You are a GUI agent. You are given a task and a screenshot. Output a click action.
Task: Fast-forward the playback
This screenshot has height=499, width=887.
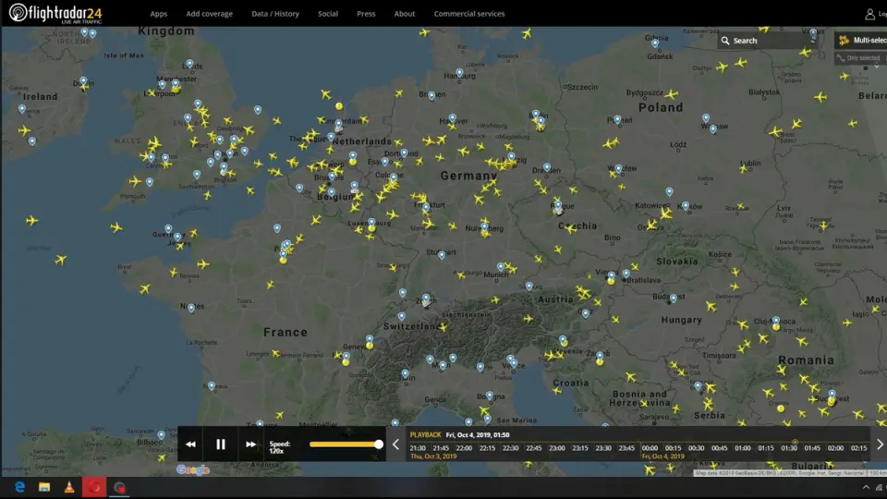250,444
